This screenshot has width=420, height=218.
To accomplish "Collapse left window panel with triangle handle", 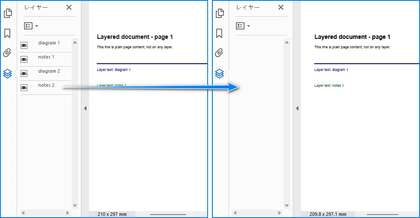I will [x=85, y=108].
